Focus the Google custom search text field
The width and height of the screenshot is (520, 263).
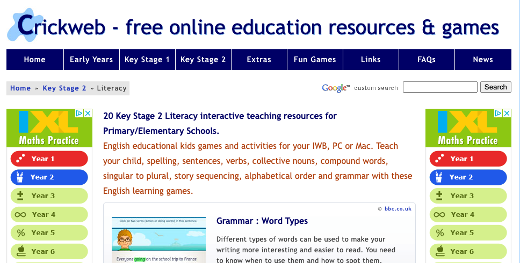click(440, 87)
